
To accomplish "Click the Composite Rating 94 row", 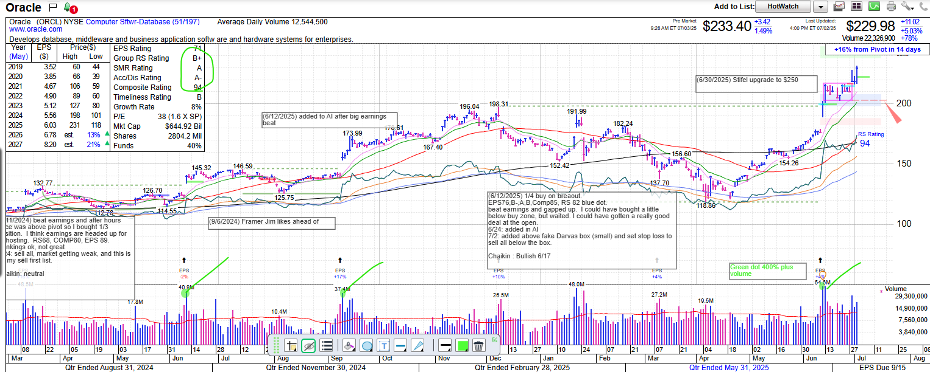I will coord(157,88).
